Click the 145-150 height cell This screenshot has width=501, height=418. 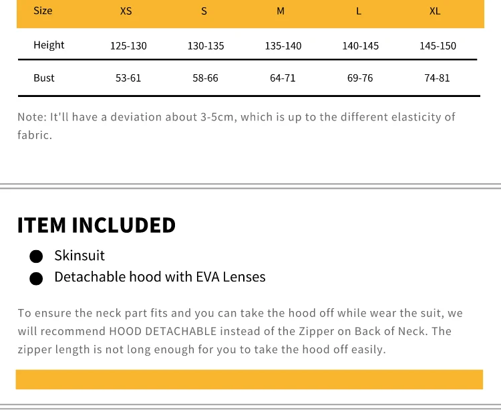(x=438, y=45)
